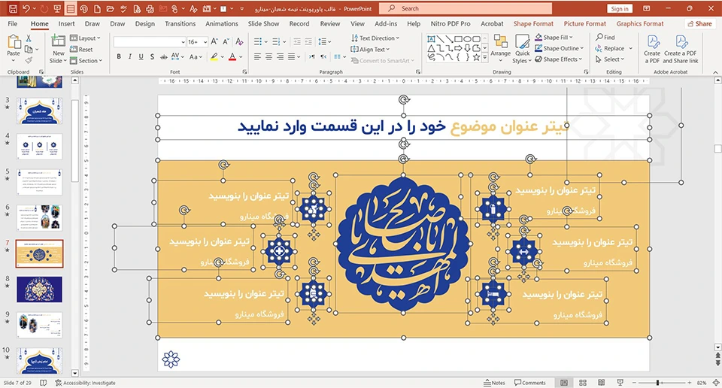Expand the Select dropdown in Editing
The height and width of the screenshot is (388, 722).
point(610,59)
